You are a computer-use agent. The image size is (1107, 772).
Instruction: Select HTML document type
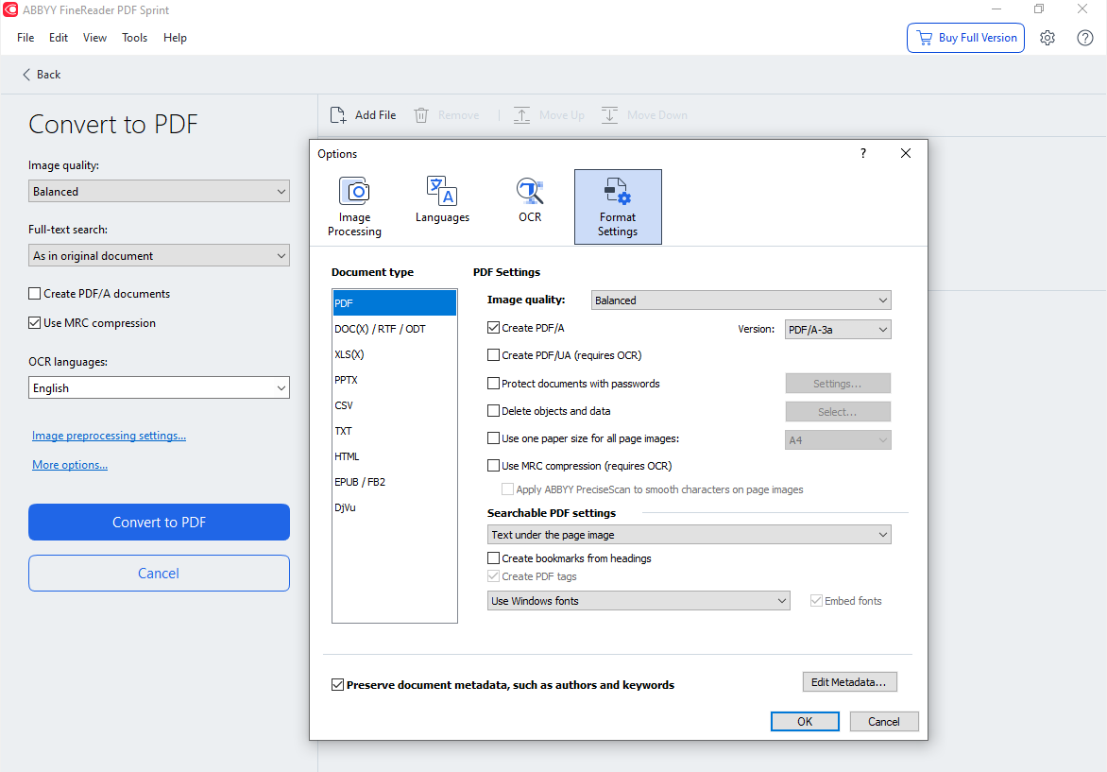(394, 456)
